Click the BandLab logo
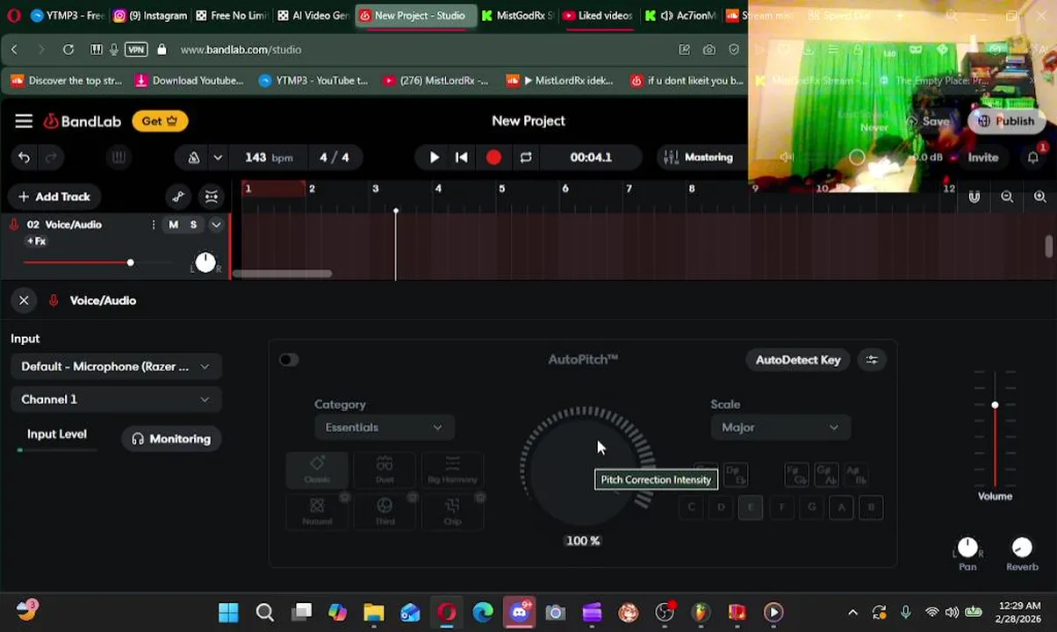 pos(83,121)
